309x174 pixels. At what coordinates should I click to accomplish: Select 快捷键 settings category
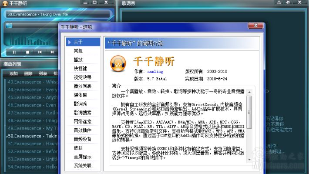coord(80,68)
